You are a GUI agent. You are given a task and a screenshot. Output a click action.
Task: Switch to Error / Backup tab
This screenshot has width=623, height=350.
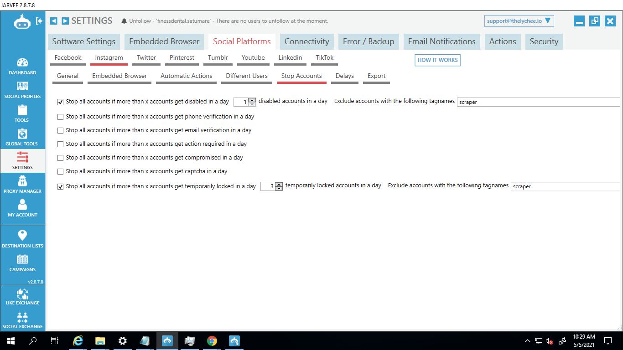[x=369, y=41]
